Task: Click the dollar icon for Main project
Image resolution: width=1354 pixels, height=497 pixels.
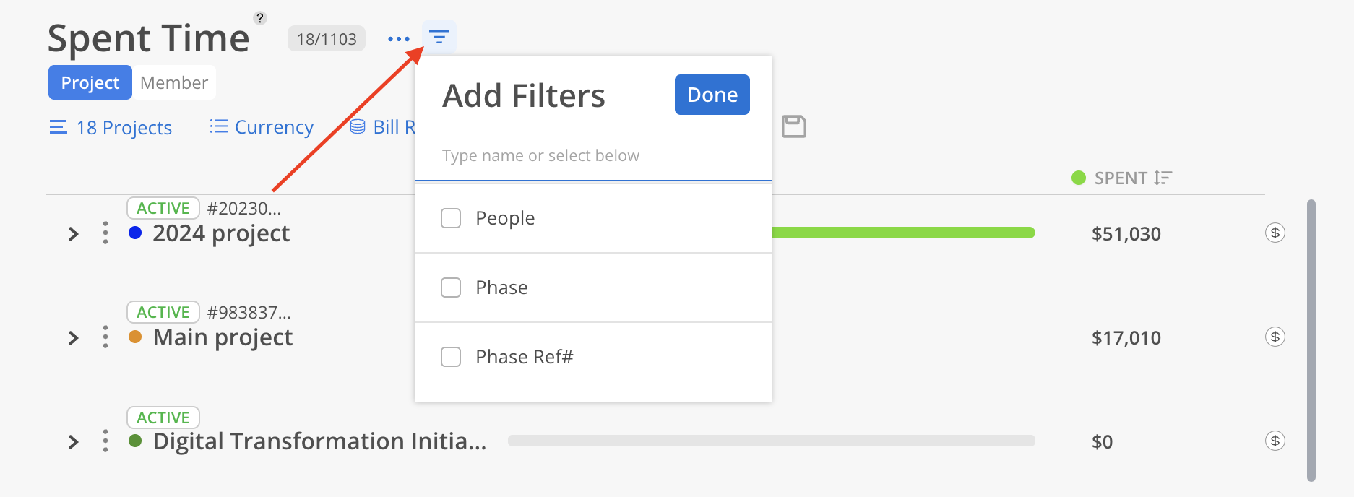Action: point(1275,337)
